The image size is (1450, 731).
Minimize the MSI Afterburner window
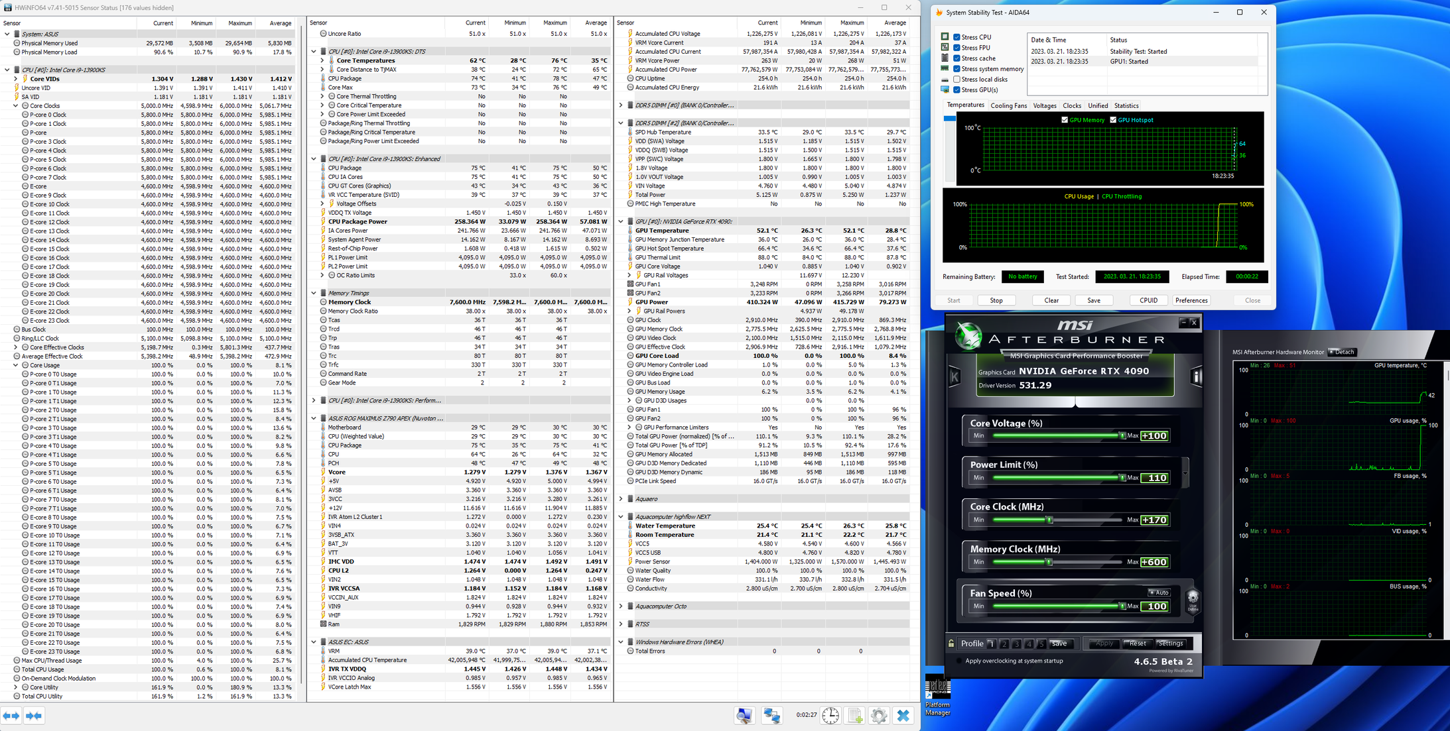(1184, 323)
